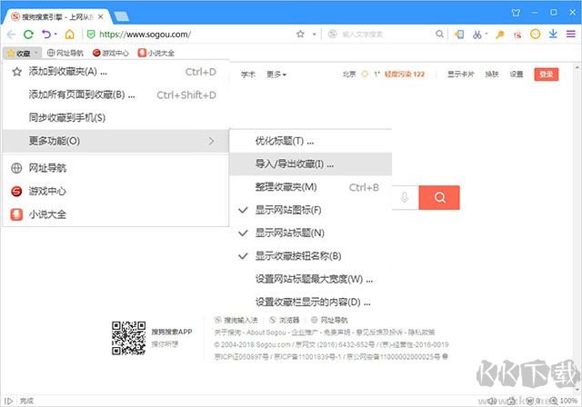Open dropdown arrow beside scissors icon
Screen dimensions: 582x407
(x=487, y=35)
